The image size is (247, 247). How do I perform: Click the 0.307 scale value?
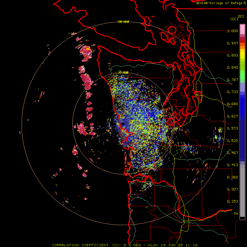click(x=232, y=189)
